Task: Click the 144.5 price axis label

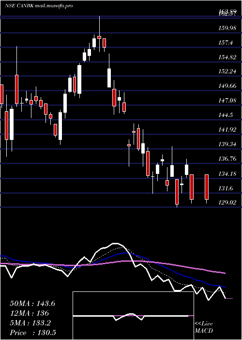Action: [226, 115]
